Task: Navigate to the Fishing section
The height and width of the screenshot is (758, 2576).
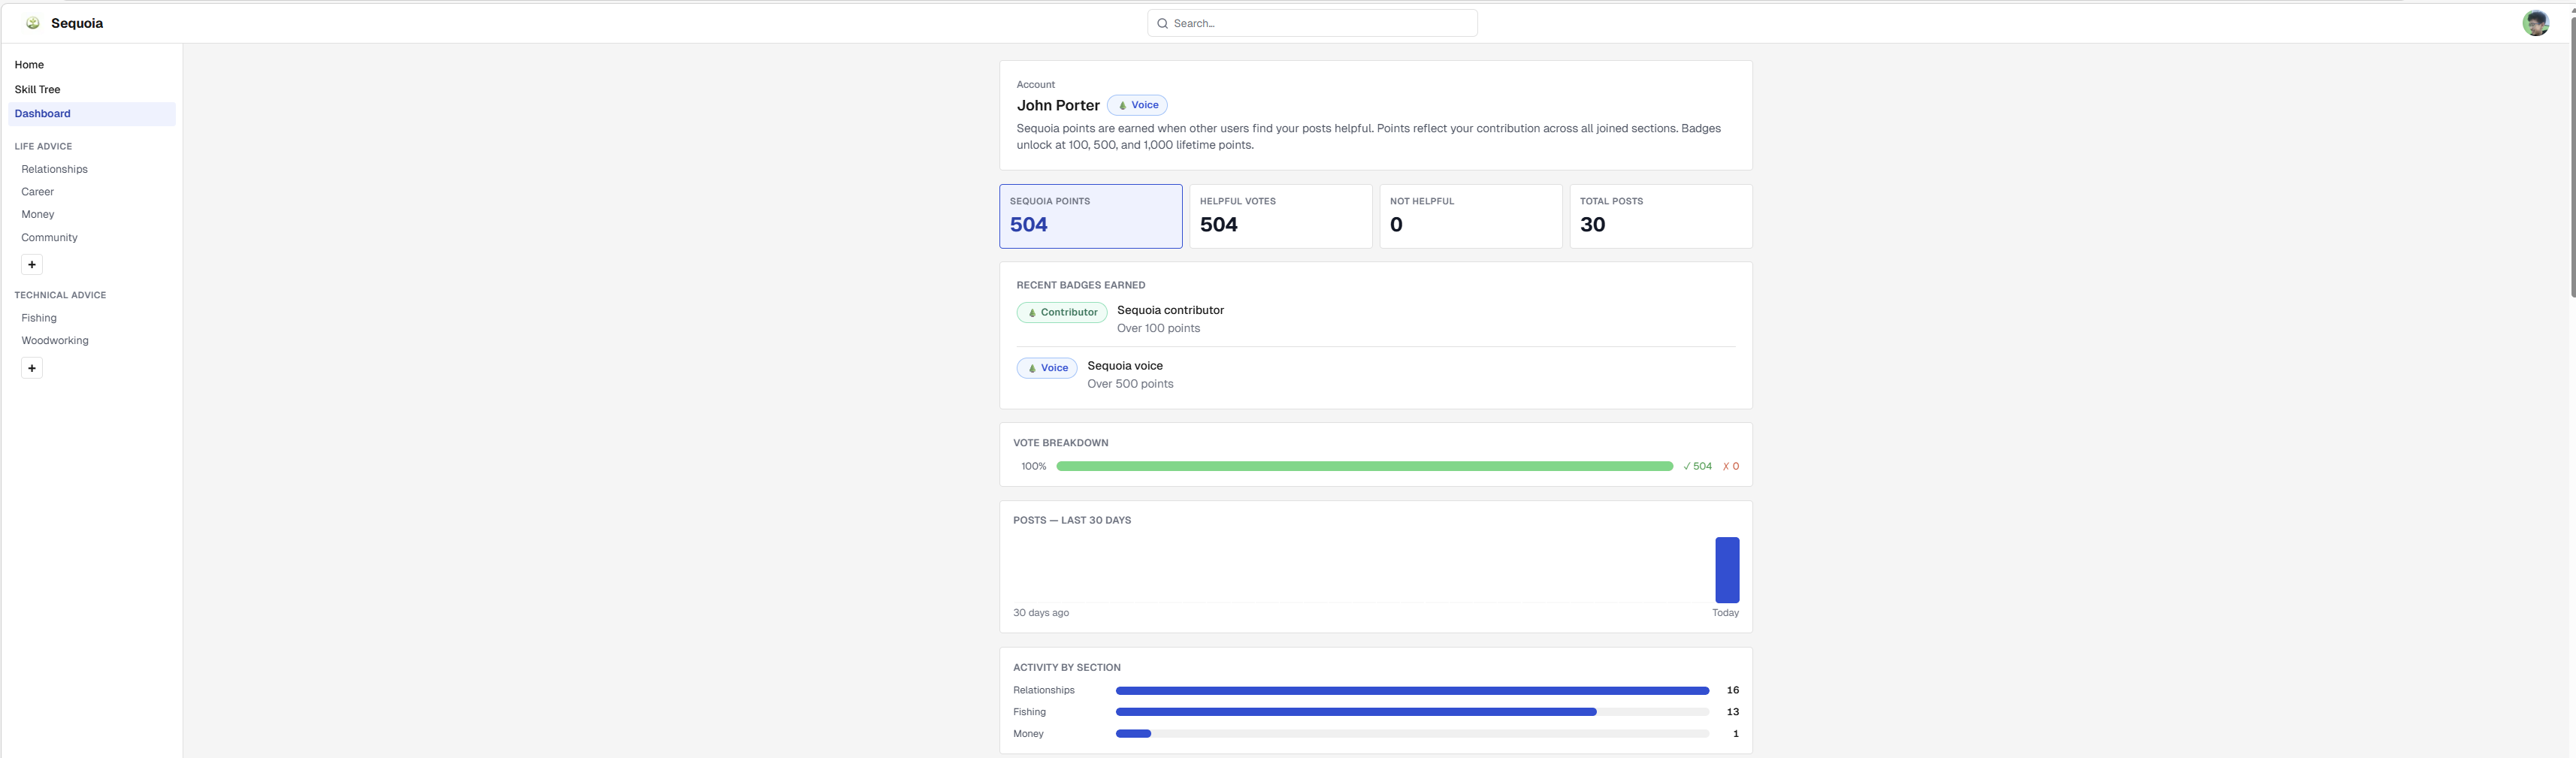Action: pos(39,318)
